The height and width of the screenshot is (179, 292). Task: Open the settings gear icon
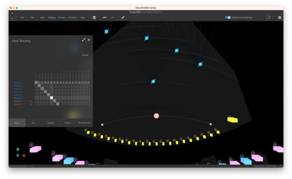(x=279, y=18)
